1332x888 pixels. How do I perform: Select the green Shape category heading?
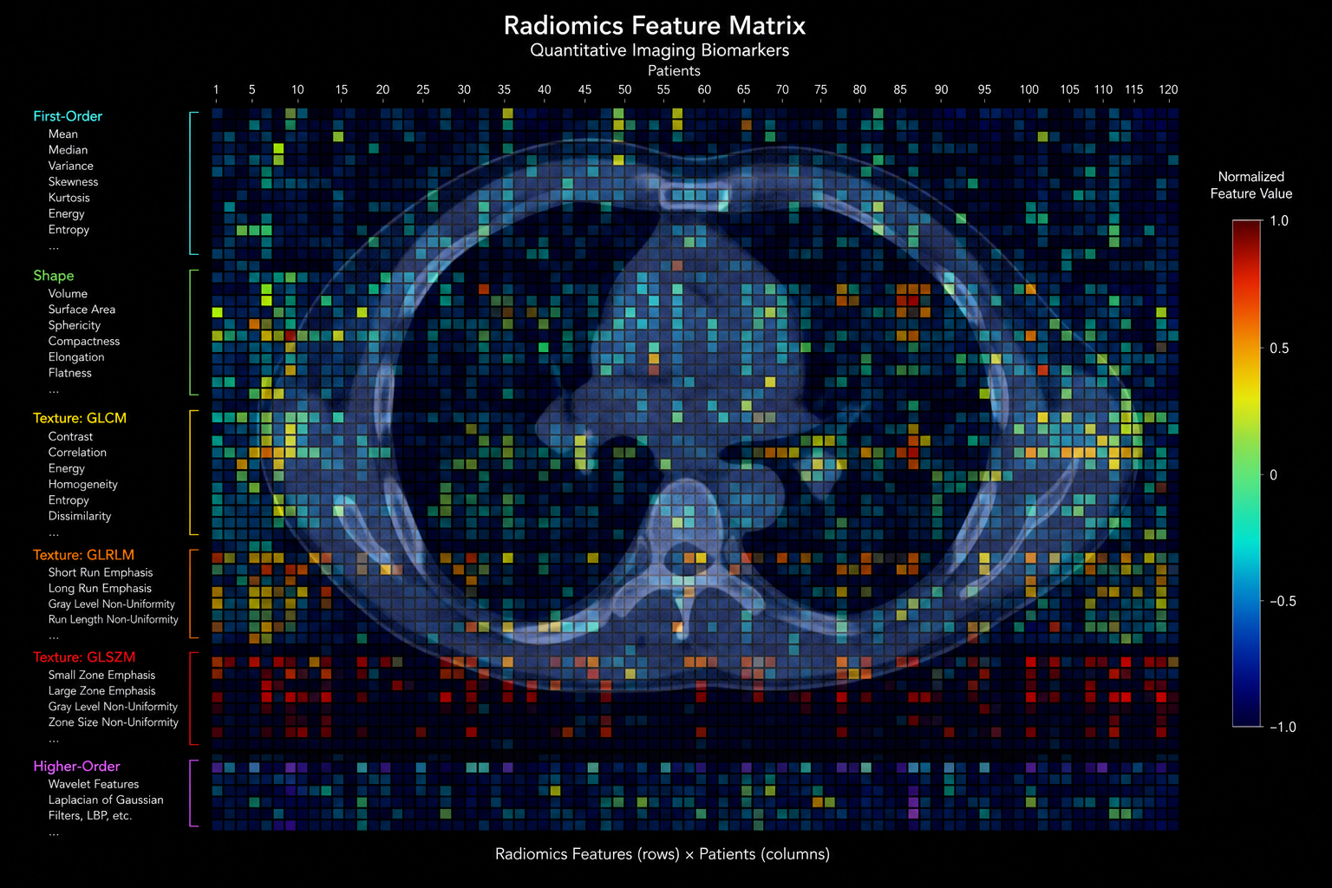pos(54,276)
